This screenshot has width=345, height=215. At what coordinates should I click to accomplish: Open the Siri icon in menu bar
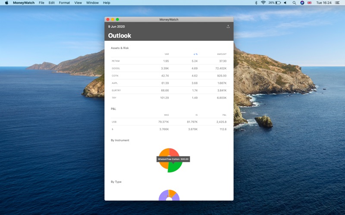[302, 3]
